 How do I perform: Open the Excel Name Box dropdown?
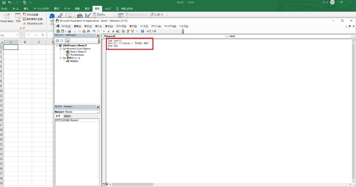tap(17, 35)
